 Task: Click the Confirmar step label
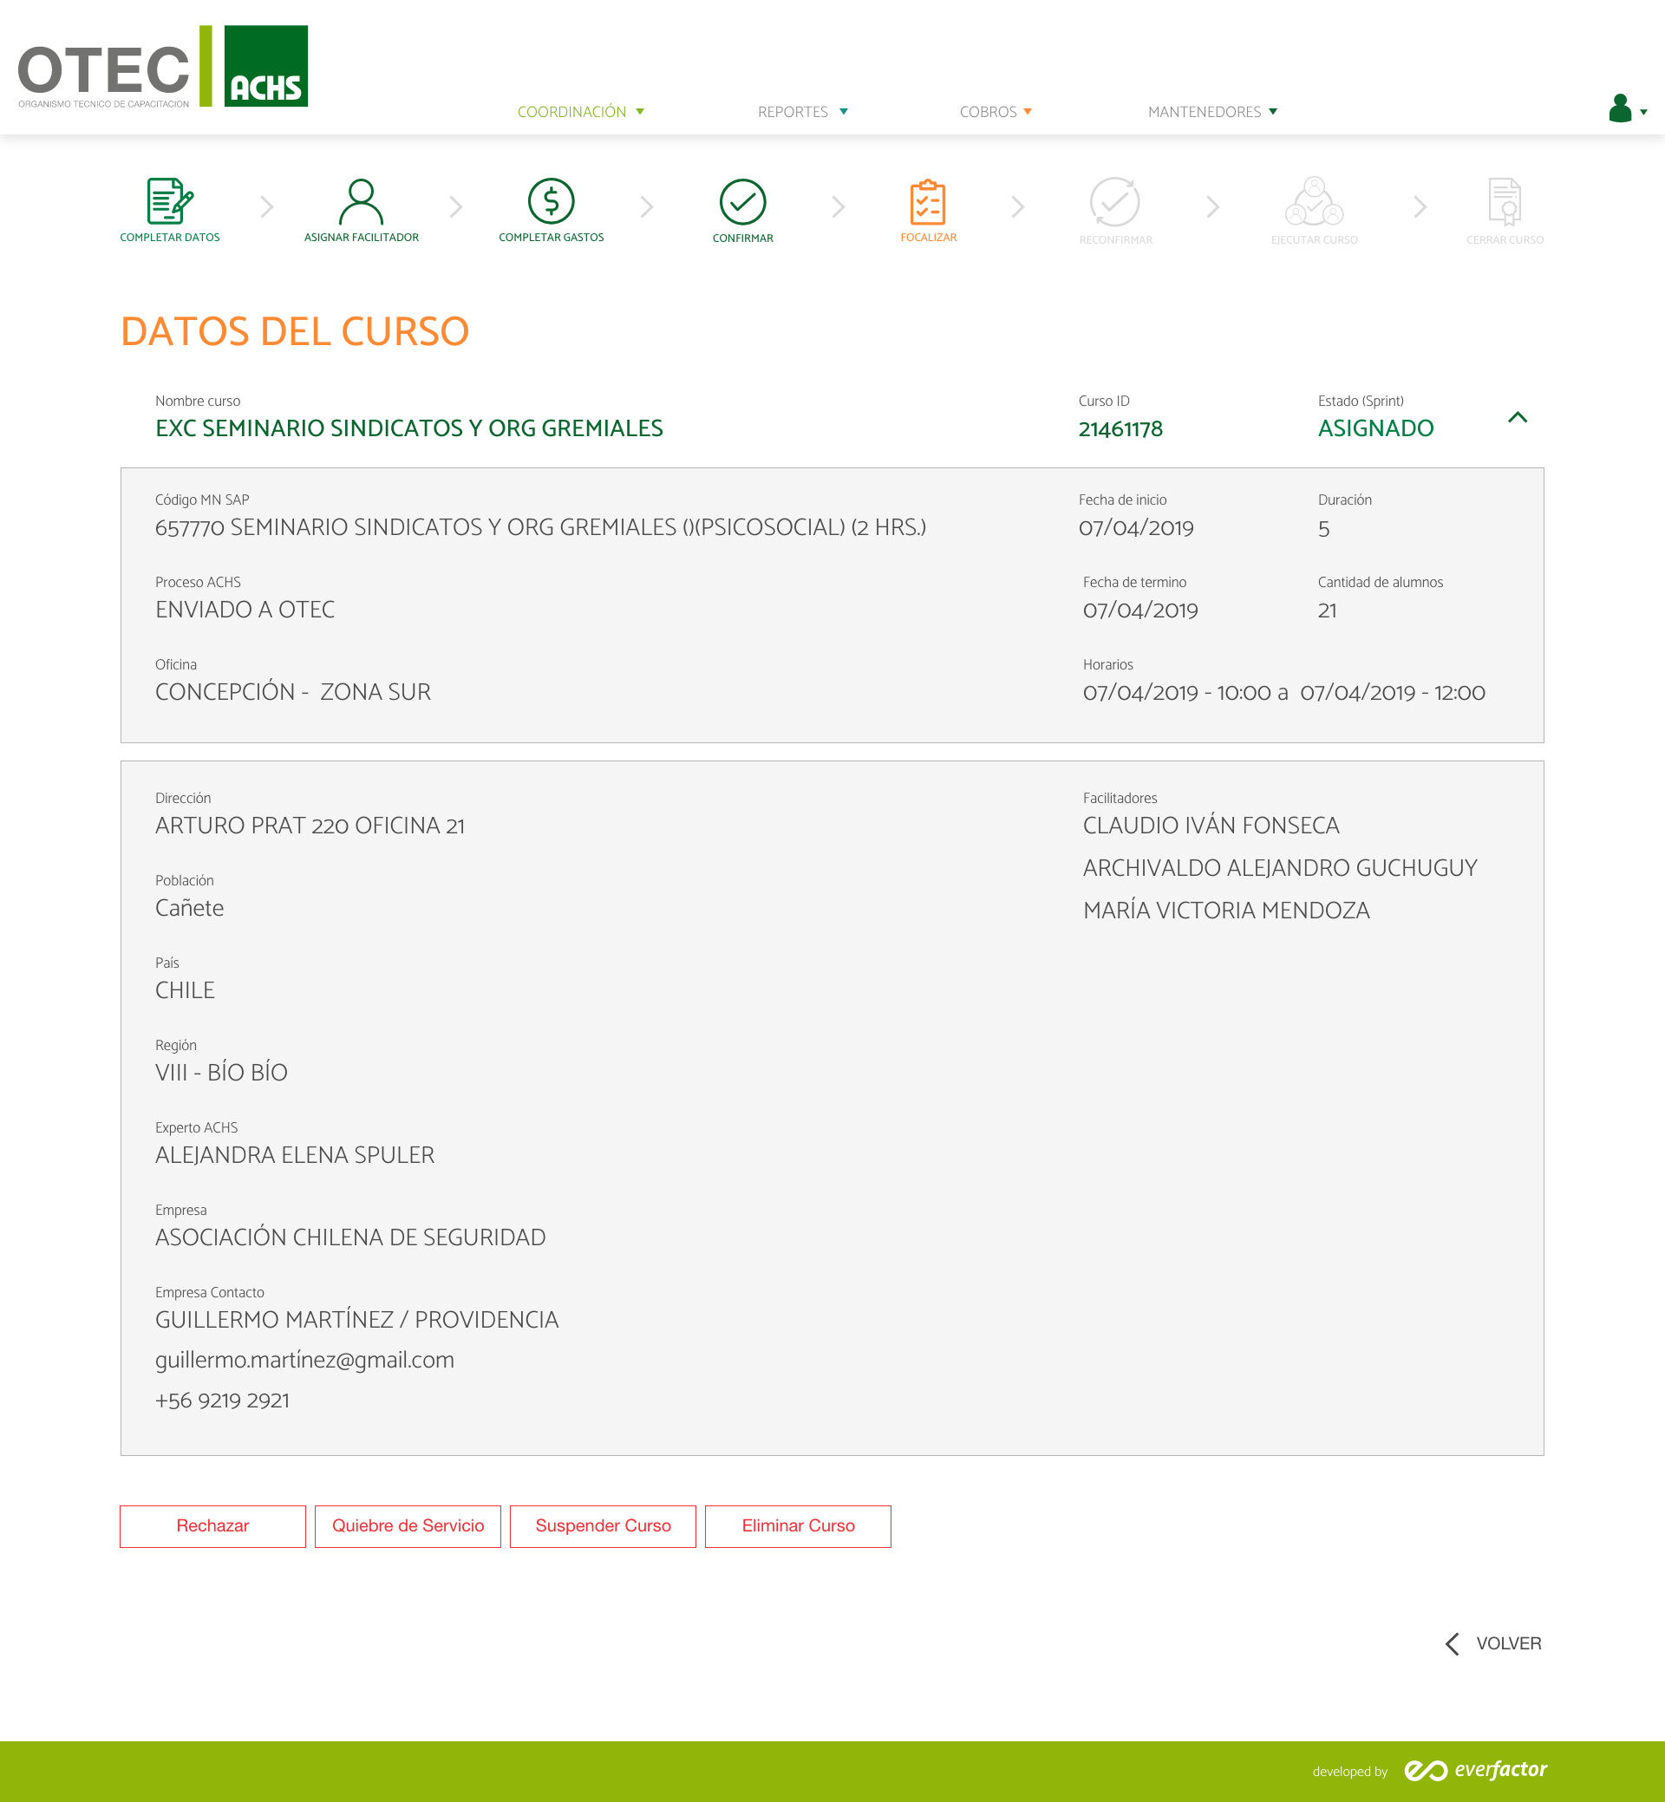tap(742, 238)
